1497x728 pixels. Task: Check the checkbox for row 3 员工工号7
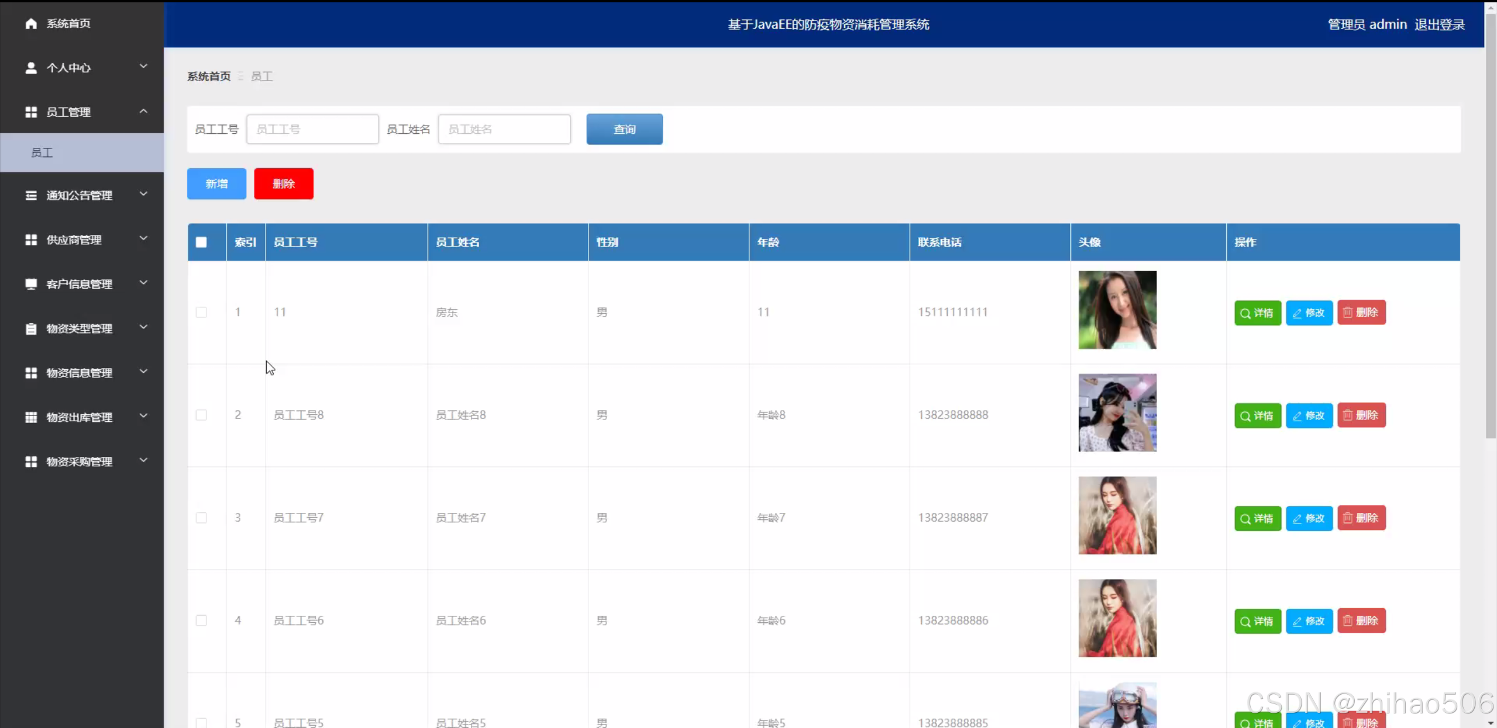point(201,518)
